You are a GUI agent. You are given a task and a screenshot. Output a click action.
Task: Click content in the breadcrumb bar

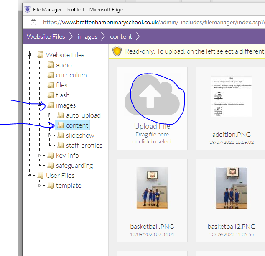tap(121, 37)
